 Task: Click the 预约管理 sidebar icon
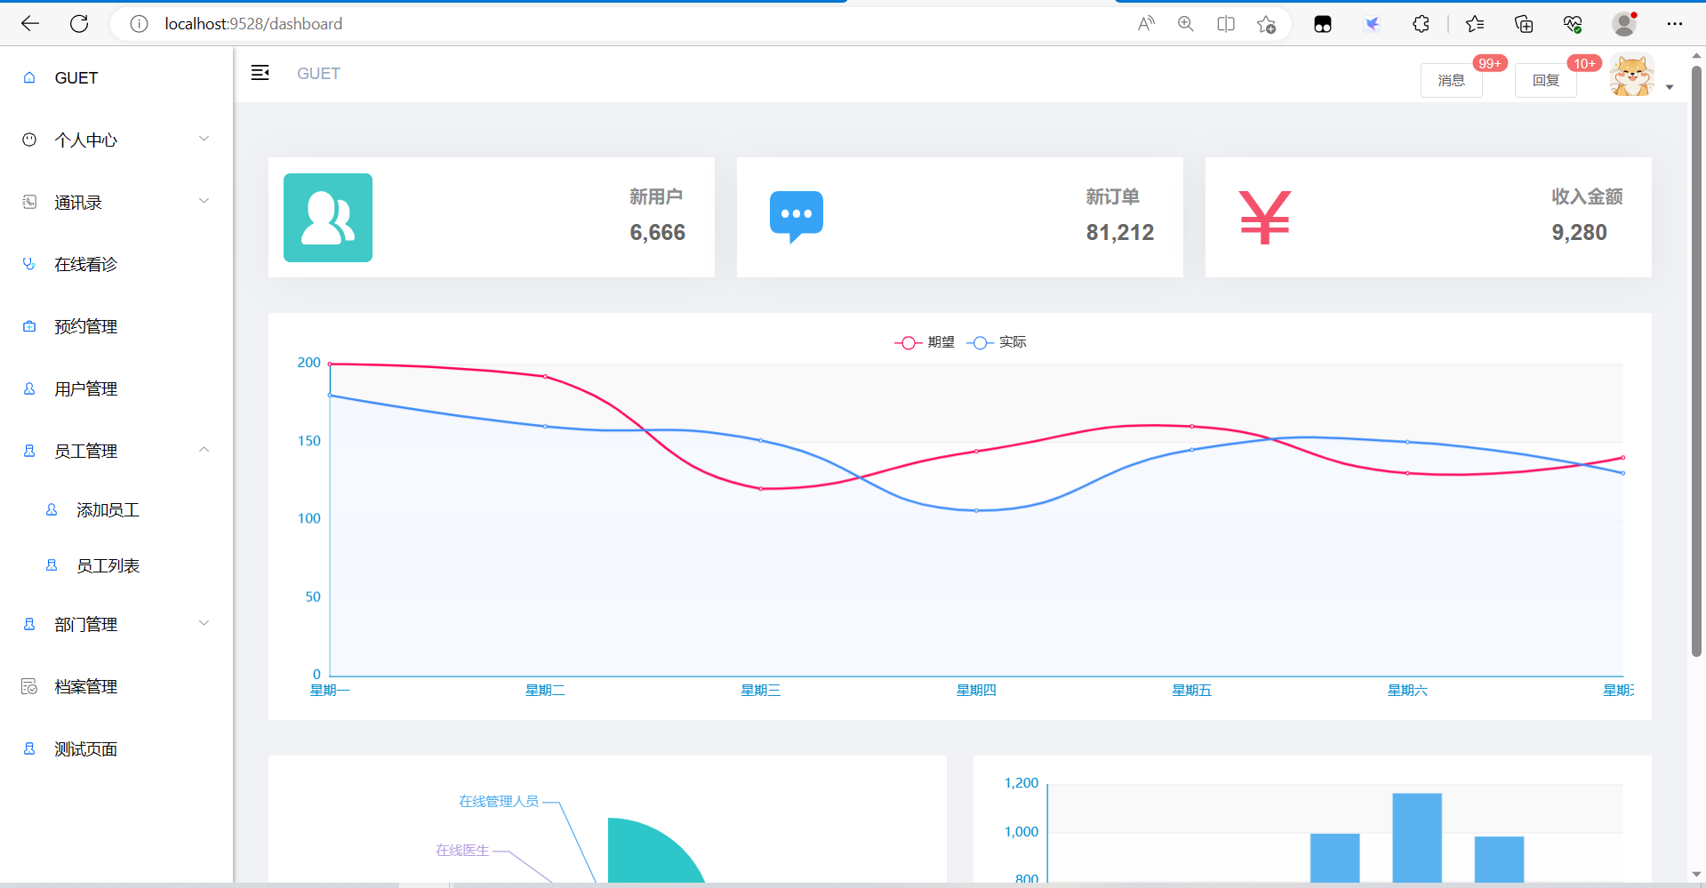[x=29, y=326]
